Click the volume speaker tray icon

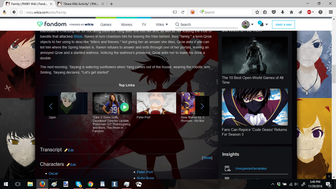pyautogui.click(x=296, y=184)
